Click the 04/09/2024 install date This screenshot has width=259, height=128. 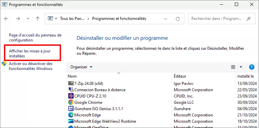point(247,109)
